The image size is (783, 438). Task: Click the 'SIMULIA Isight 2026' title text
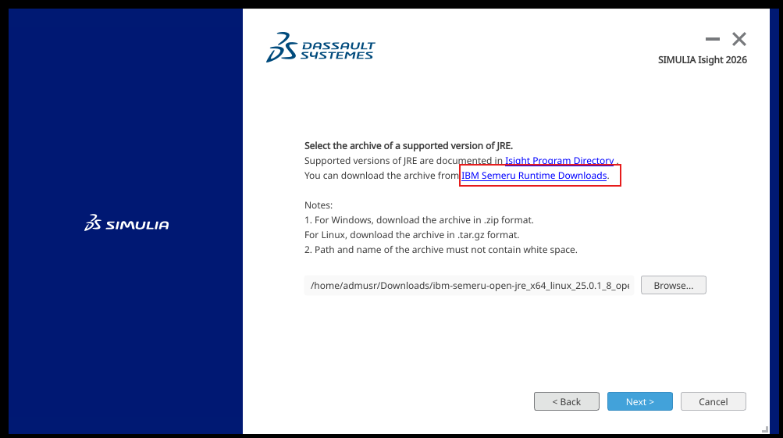coord(702,60)
